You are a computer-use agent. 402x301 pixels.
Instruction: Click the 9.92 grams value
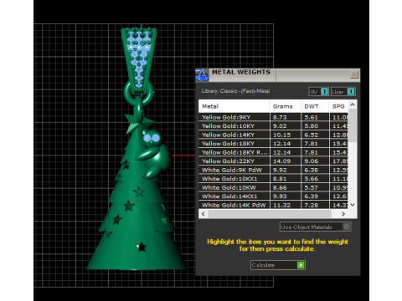(280, 170)
